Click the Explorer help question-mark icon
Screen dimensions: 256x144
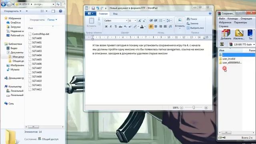(60, 11)
